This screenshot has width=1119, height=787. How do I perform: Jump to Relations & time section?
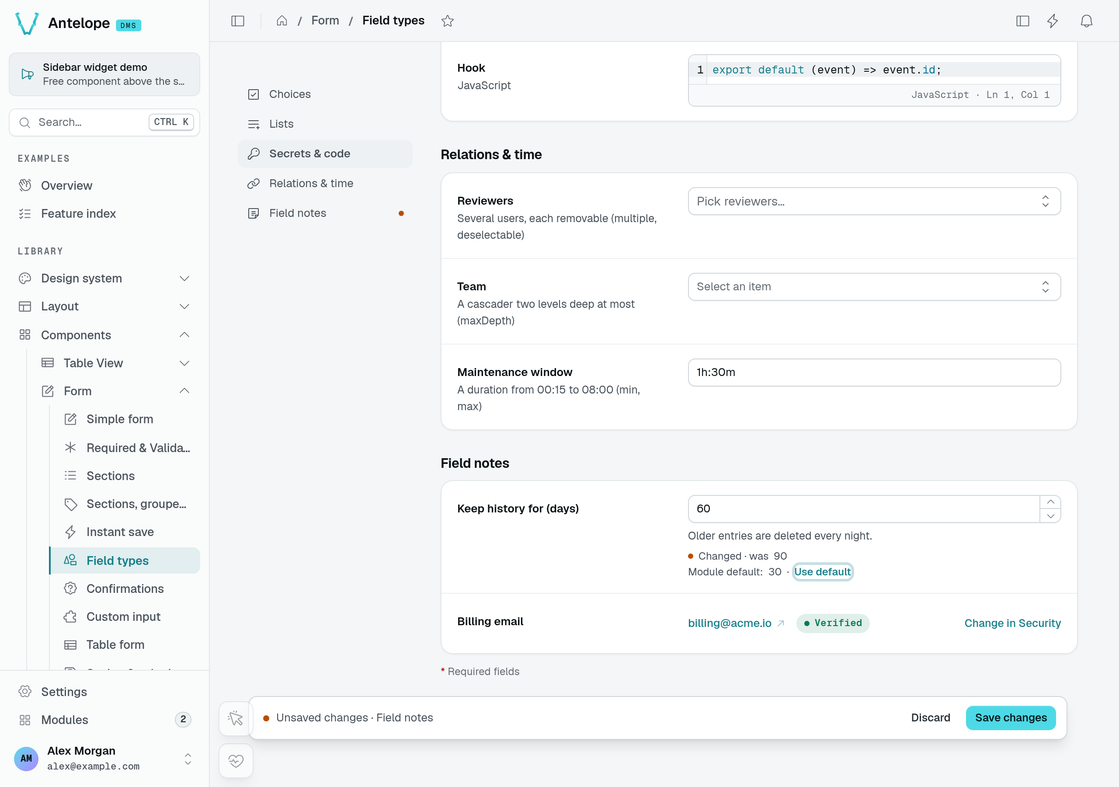325,183
